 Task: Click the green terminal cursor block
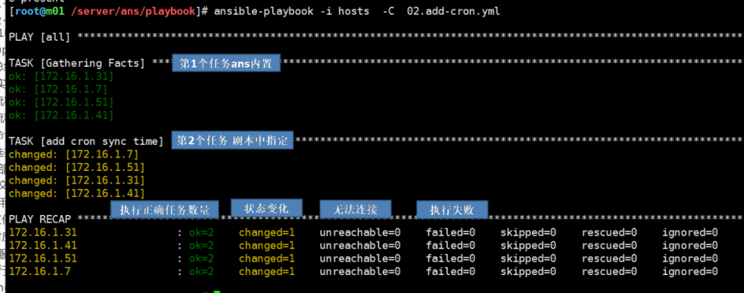[x=216, y=291]
